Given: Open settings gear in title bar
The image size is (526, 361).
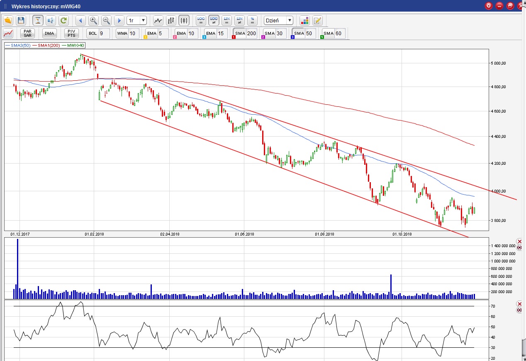Looking at the screenshot, I should tap(489, 6).
